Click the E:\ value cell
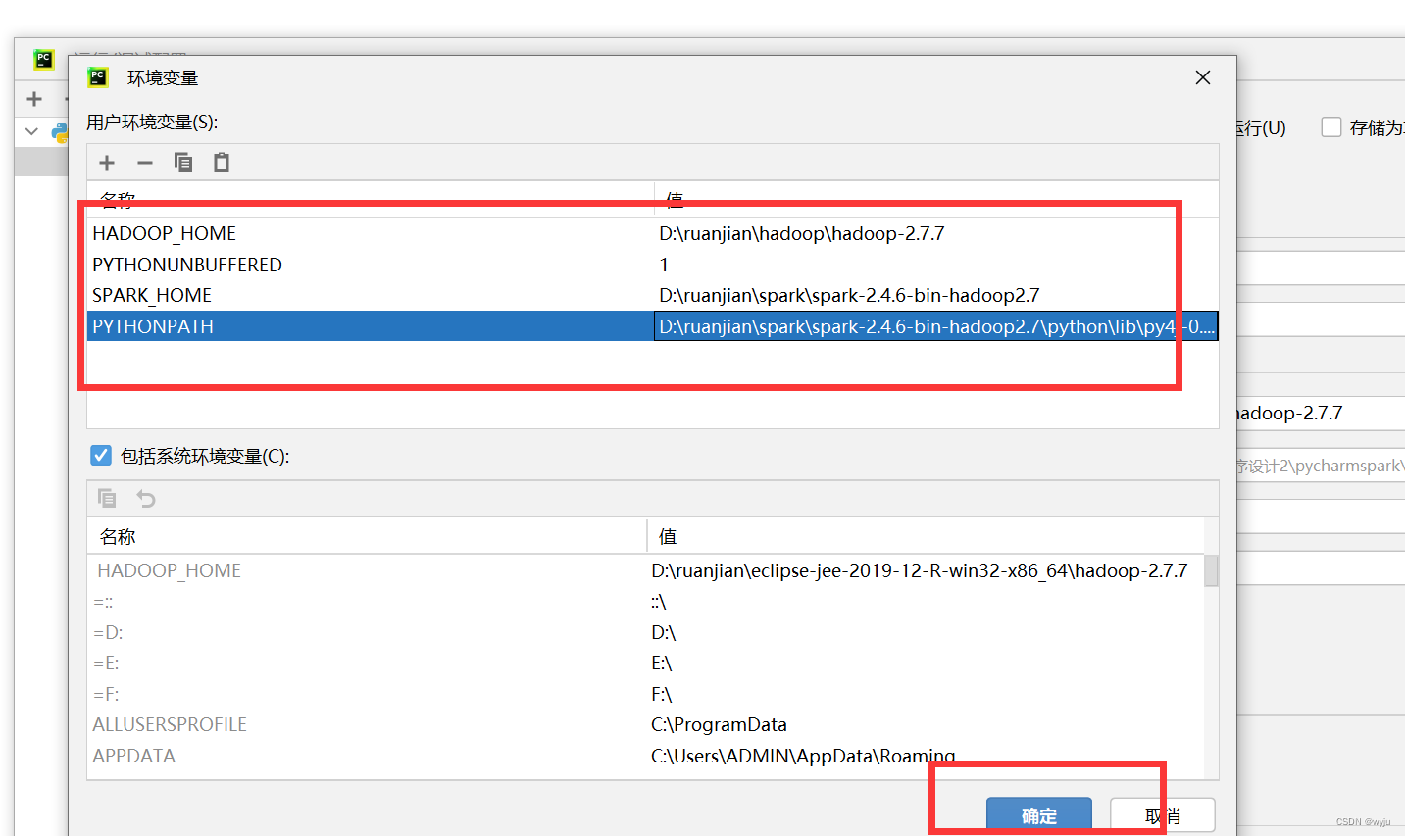Screen dimensions: 1405x836 click(662, 664)
